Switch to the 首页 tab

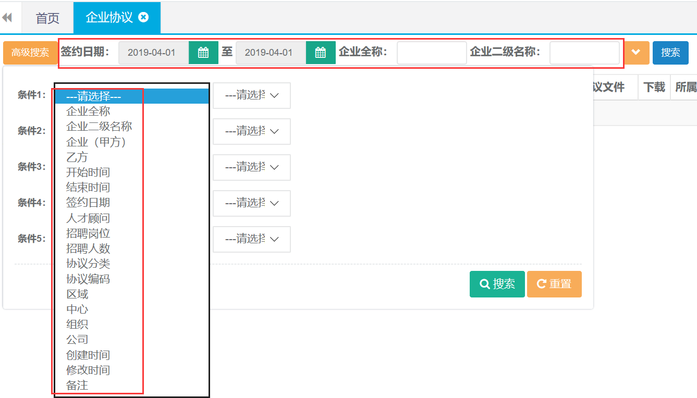47,18
